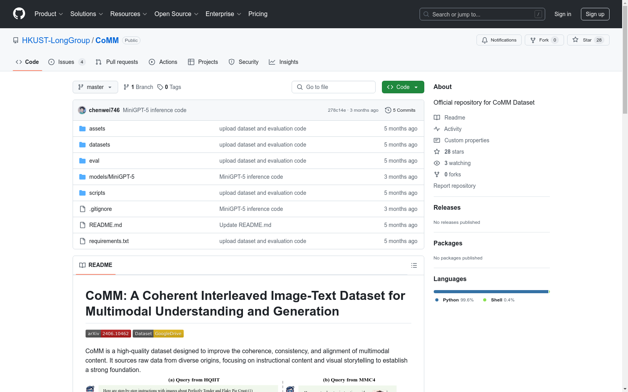Click the models/MiniGPT-5 folder icon
Image resolution: width=628 pixels, height=392 pixels.
pyautogui.click(x=82, y=177)
